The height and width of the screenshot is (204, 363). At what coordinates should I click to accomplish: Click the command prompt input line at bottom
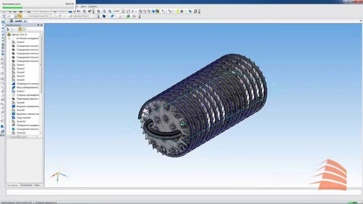[184, 193]
